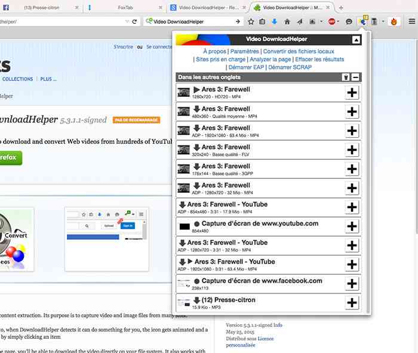The image size is (418, 353).
Task: Select the active Video DownloadHelper :: M... tab
Action: [293, 8]
